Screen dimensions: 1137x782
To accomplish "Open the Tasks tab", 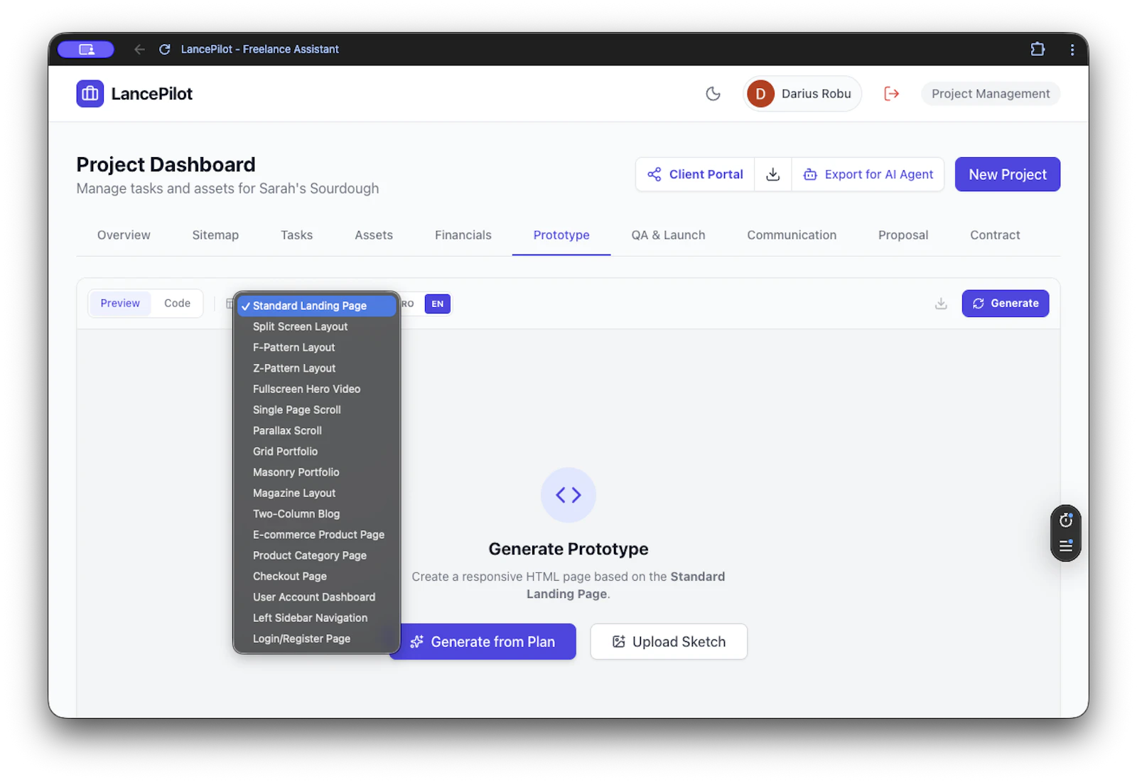I will click(x=297, y=235).
